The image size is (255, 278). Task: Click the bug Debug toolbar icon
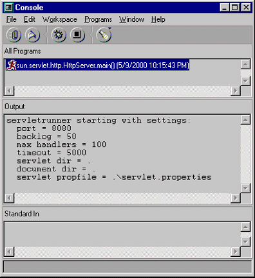pyautogui.click(x=59, y=35)
